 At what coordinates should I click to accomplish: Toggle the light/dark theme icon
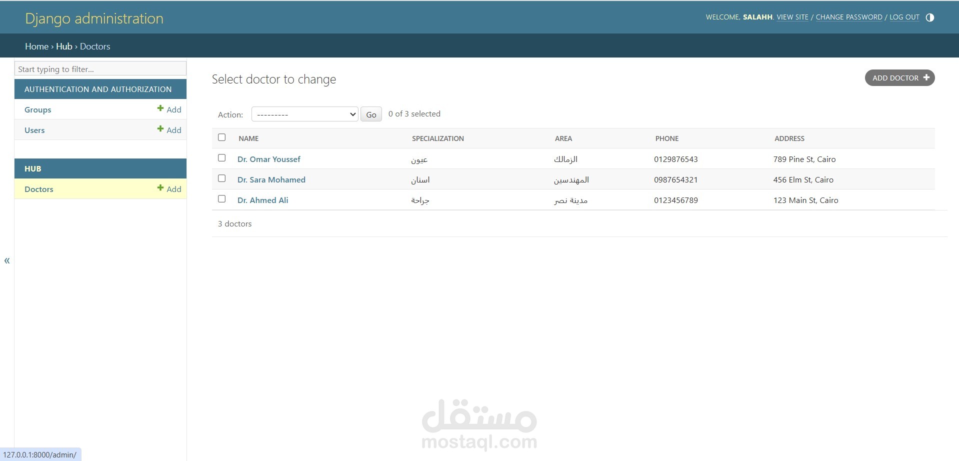(929, 17)
